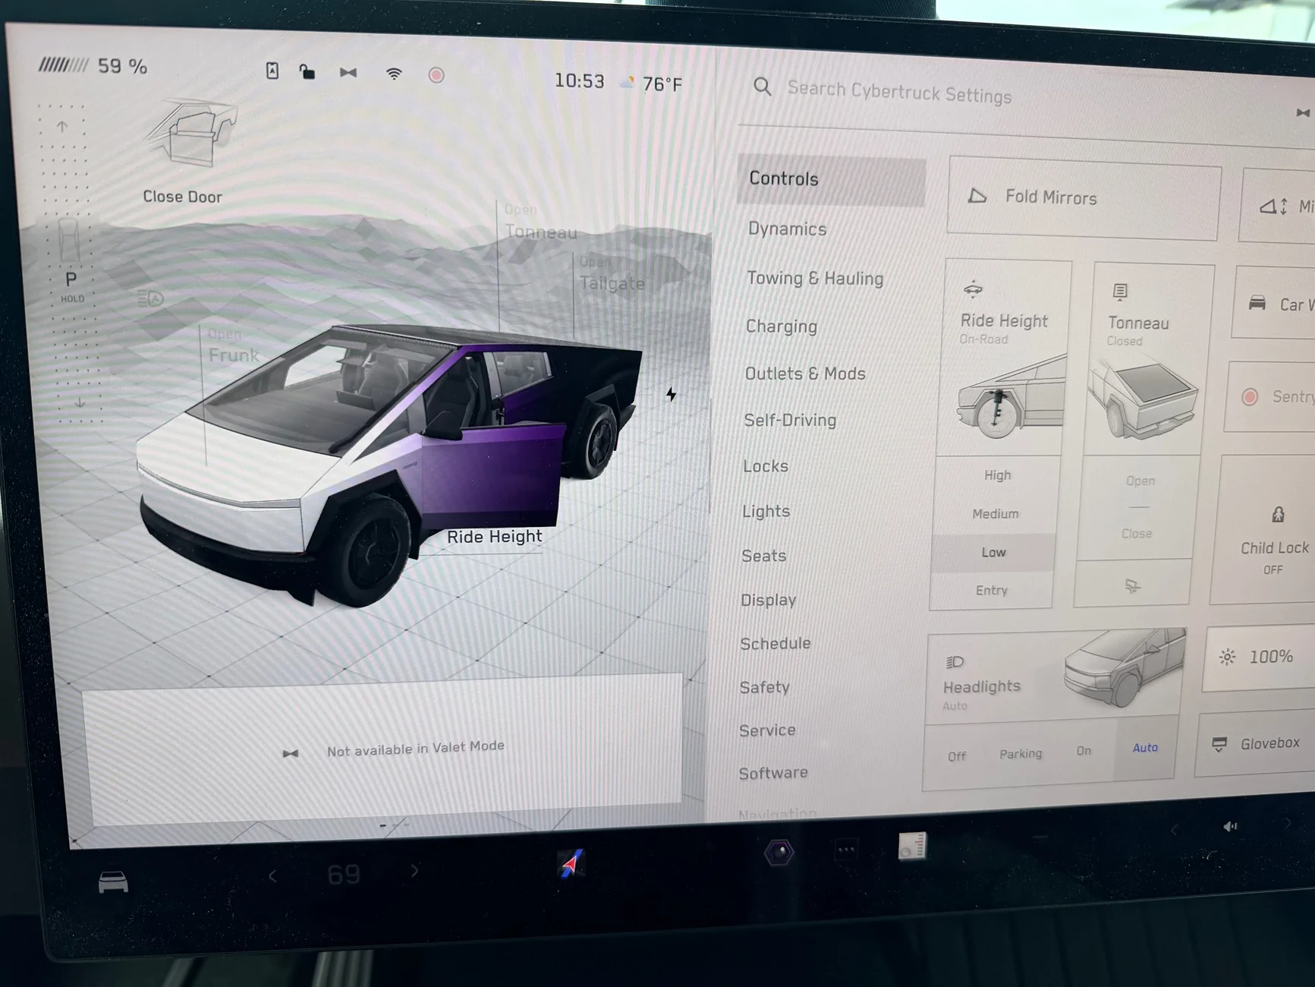Tap the magnifier search icon

[762, 87]
